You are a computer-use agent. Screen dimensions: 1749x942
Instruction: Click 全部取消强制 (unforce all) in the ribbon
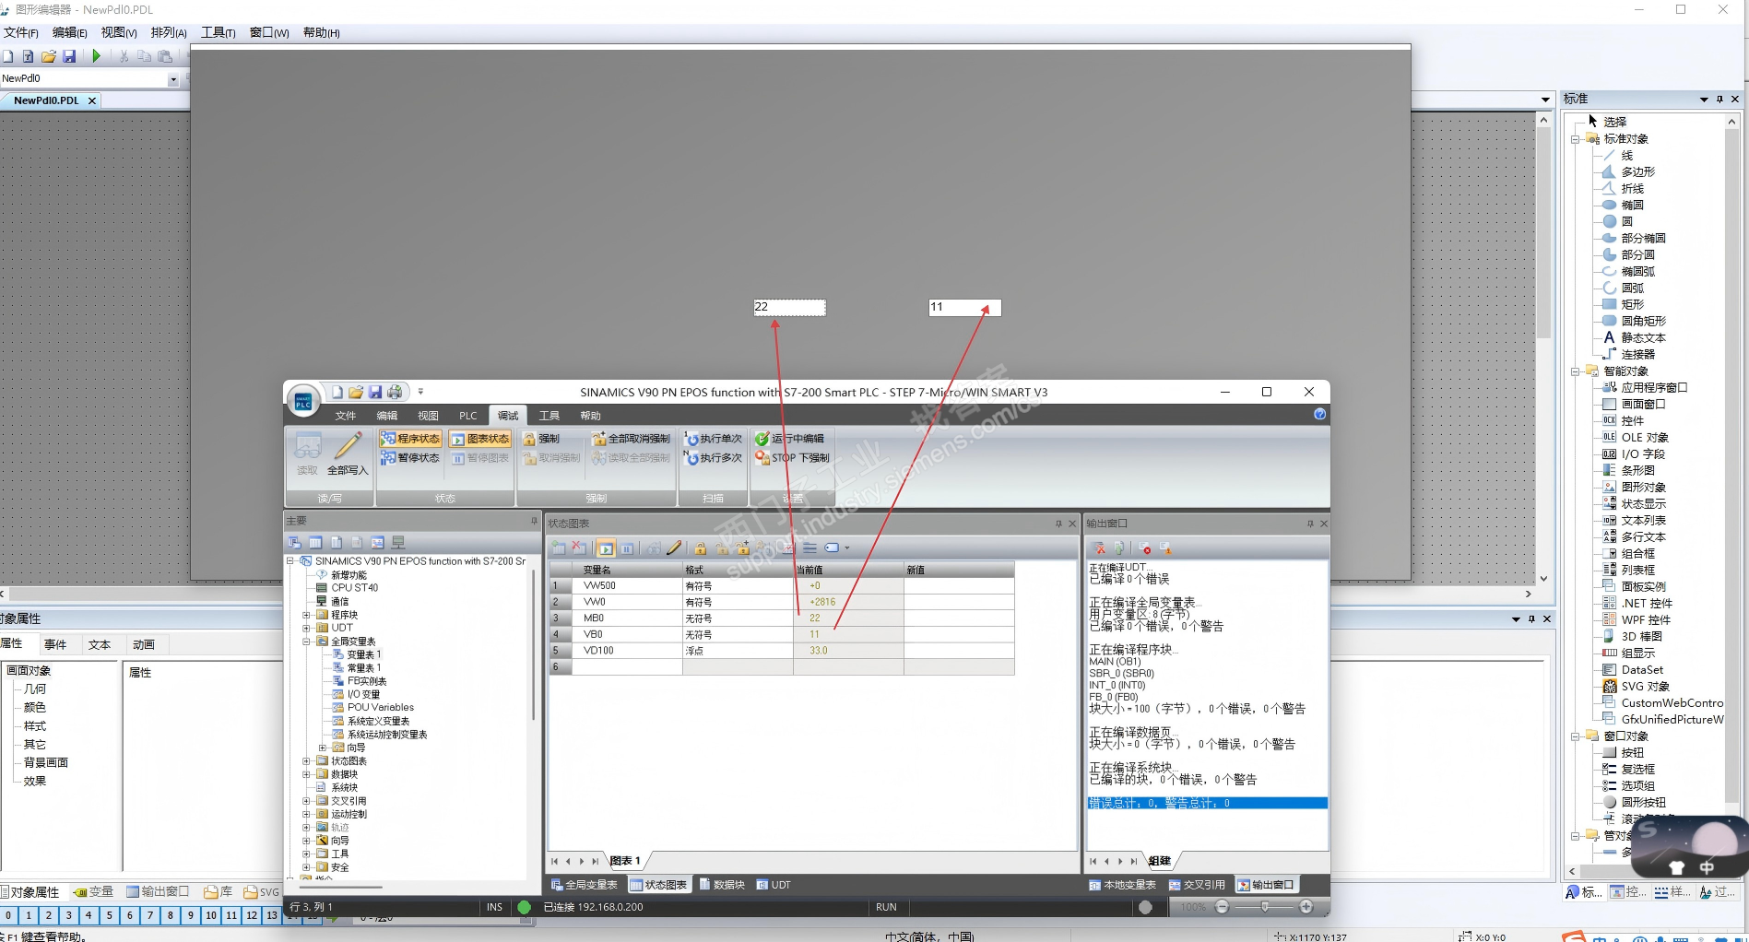[x=631, y=439]
